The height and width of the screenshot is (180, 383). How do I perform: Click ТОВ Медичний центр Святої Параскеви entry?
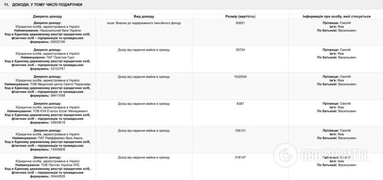(x=60, y=84)
